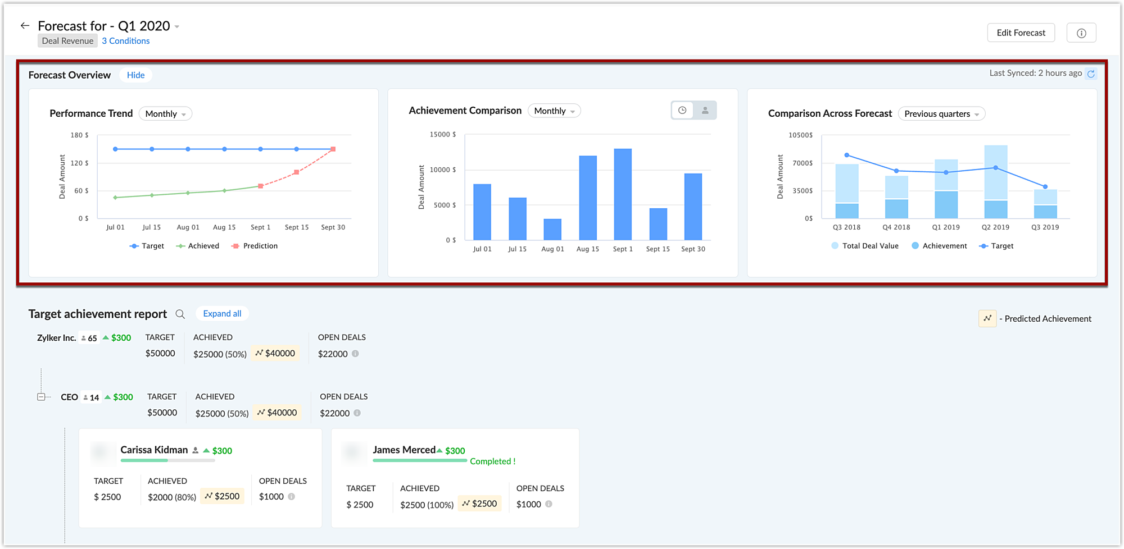This screenshot has height=549, width=1124.
Task: Click the Expand all link
Action: click(x=222, y=313)
